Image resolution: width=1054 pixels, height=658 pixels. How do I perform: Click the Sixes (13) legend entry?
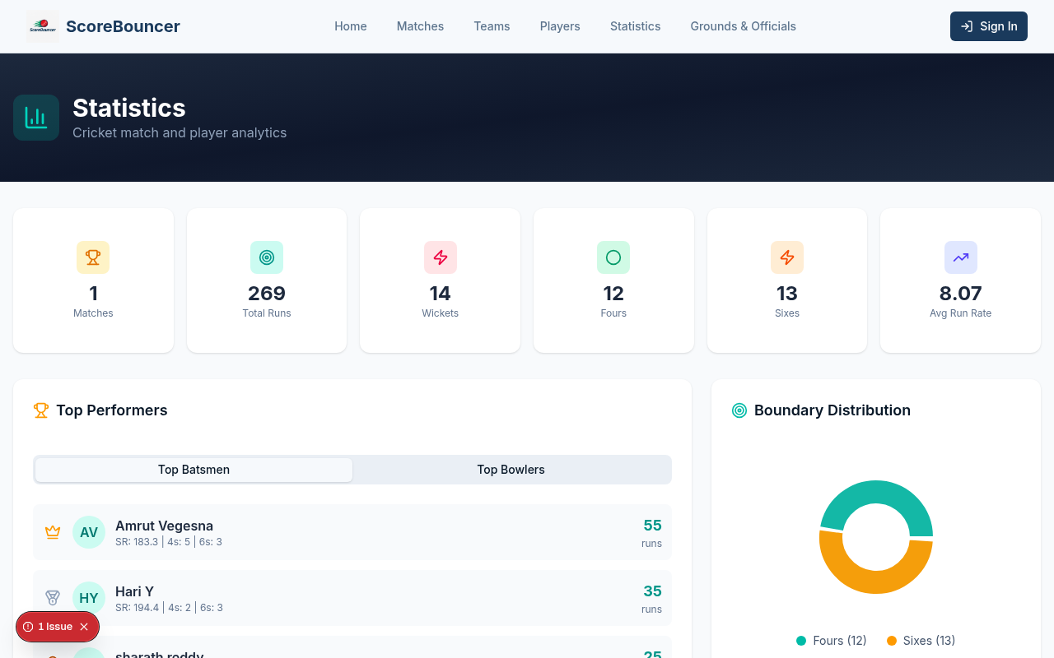coord(921,641)
